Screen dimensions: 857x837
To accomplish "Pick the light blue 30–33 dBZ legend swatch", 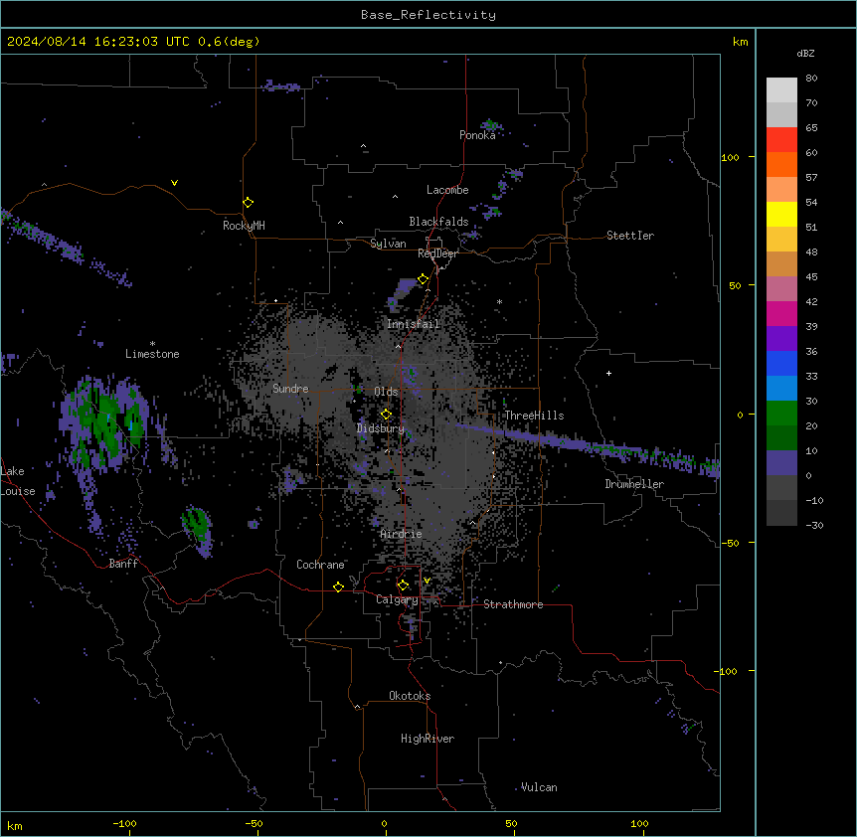I will coord(781,389).
